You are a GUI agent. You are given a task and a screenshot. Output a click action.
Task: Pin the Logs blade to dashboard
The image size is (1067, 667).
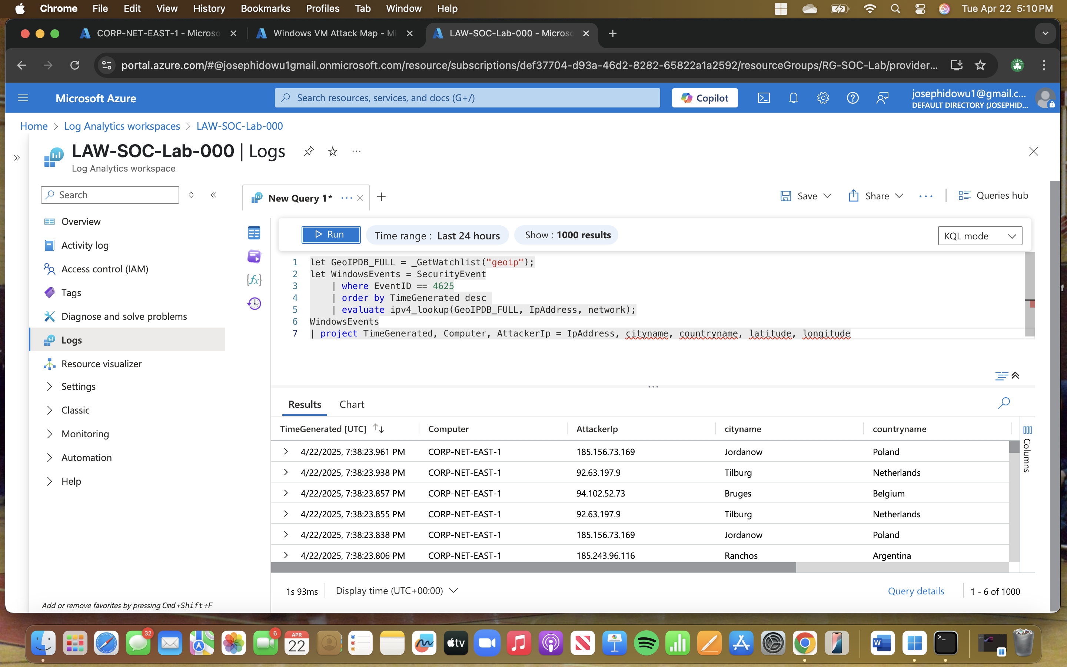309,151
